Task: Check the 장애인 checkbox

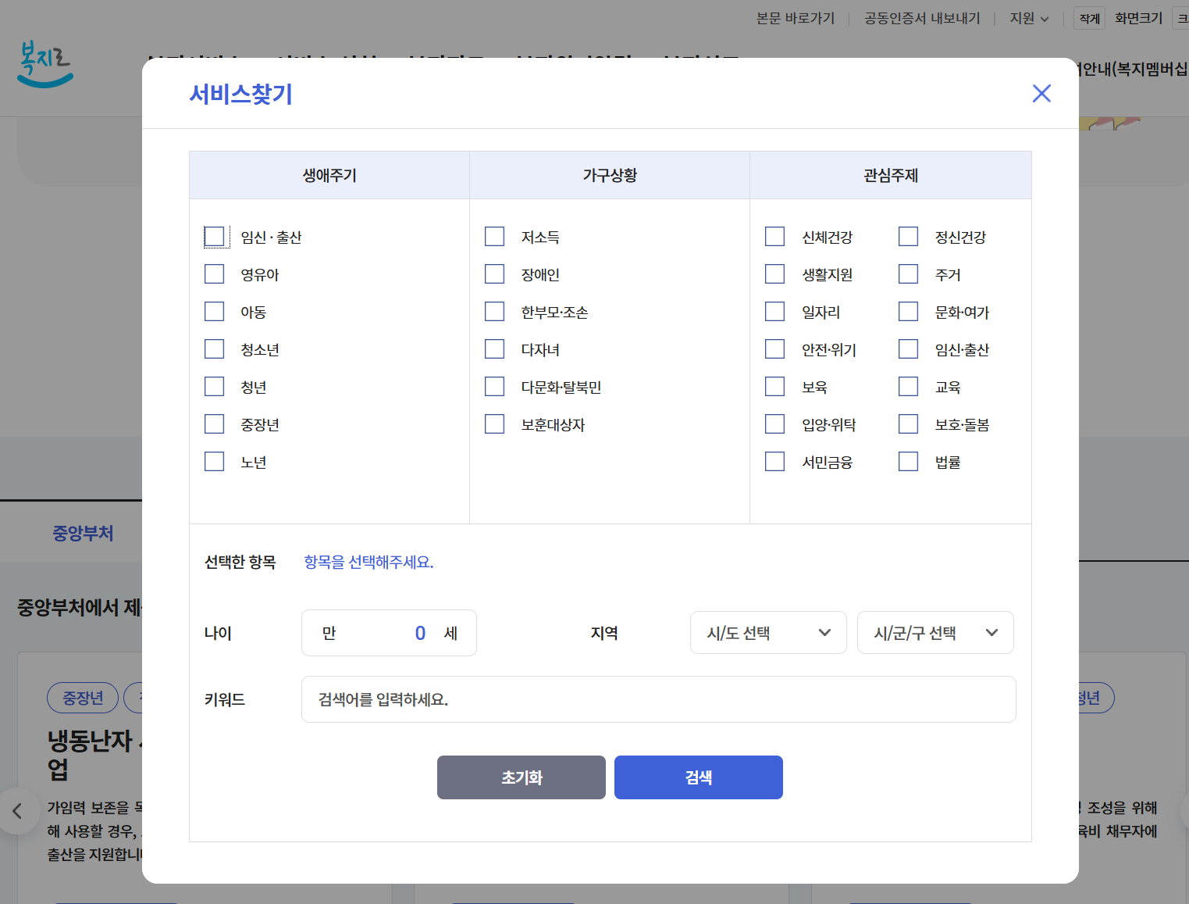Action: 494,273
